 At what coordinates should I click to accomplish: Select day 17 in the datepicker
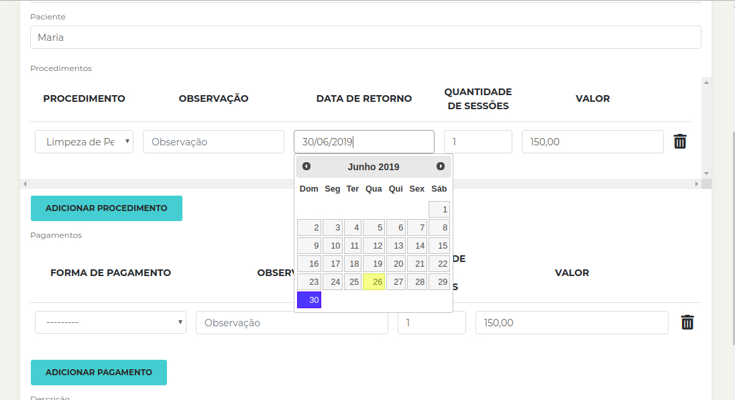(333, 264)
